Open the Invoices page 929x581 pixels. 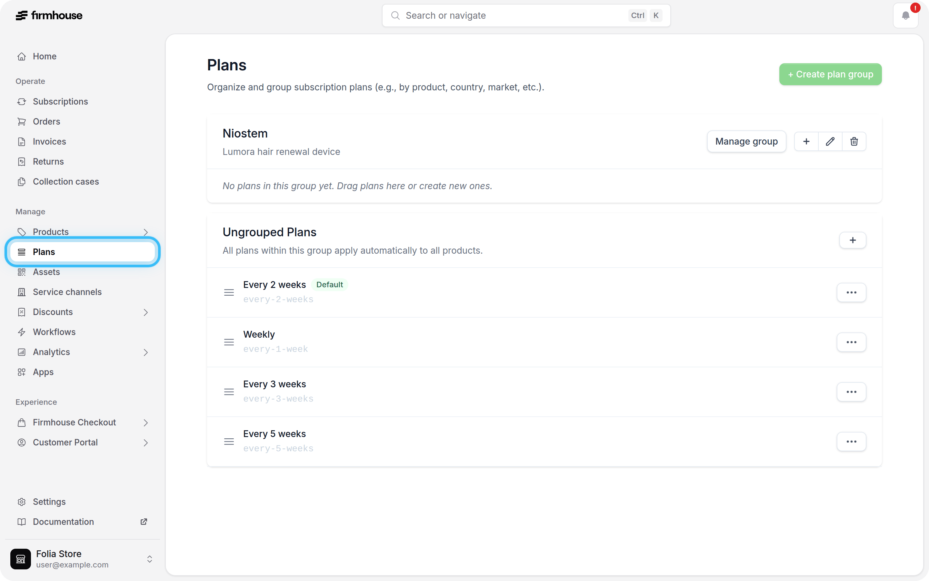(x=83, y=141)
